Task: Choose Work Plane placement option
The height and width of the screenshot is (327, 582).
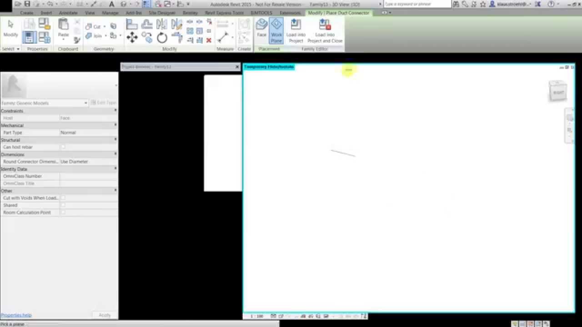Action: point(276,30)
